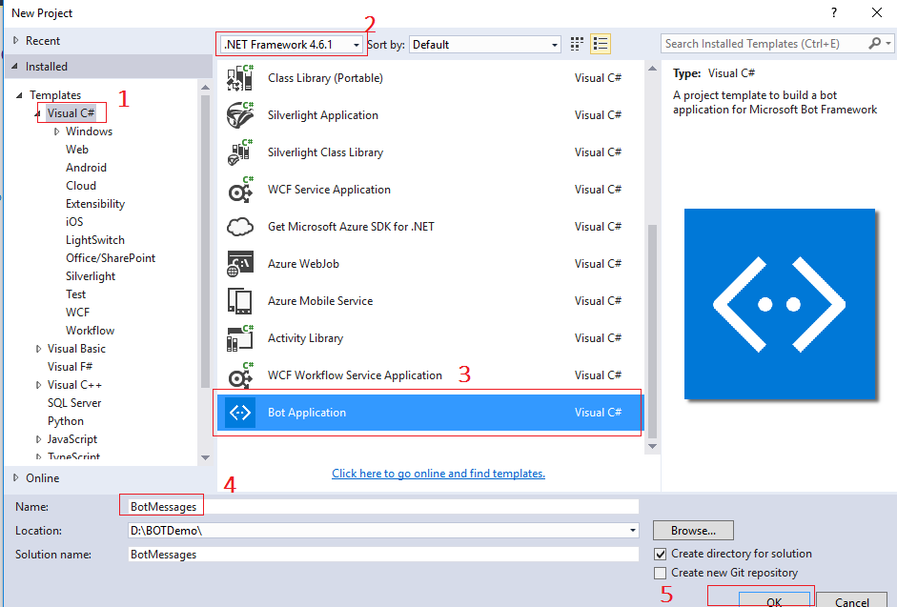Select the Get Microsoft Azure SDK for .NET row
Image resolution: width=897 pixels, height=607 pixels.
[430, 227]
